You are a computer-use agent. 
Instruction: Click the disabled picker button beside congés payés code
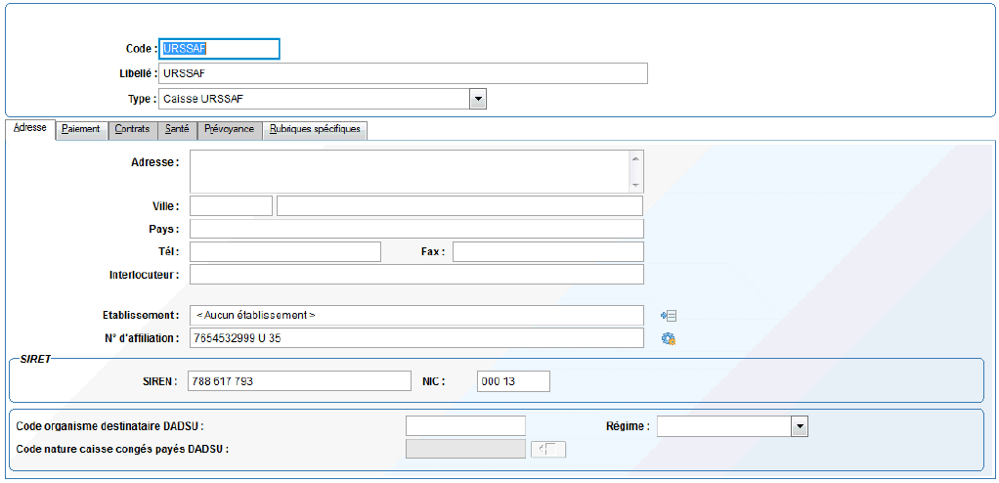(x=548, y=449)
